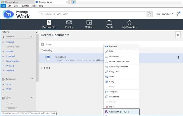This screenshot has width=183, height=116.
Task: Open the Clients briefcase icon
Action: [109, 22]
